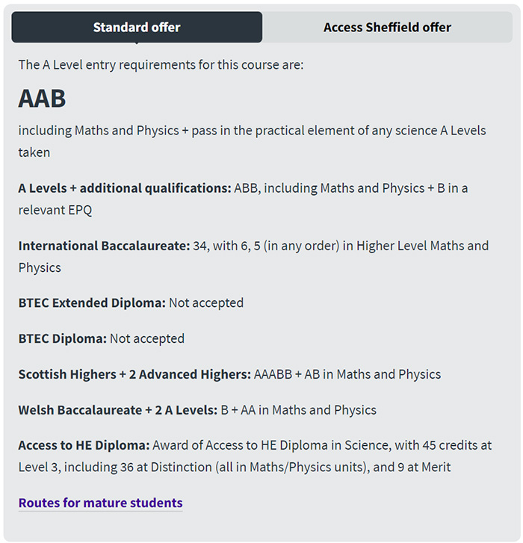The height and width of the screenshot is (543, 523).
Task: Click the International Baccalaureate bold label
Action: tap(104, 246)
